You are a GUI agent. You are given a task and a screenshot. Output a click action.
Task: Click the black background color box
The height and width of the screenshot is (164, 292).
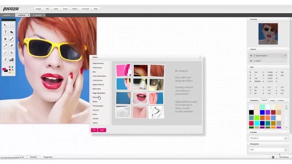(6, 71)
